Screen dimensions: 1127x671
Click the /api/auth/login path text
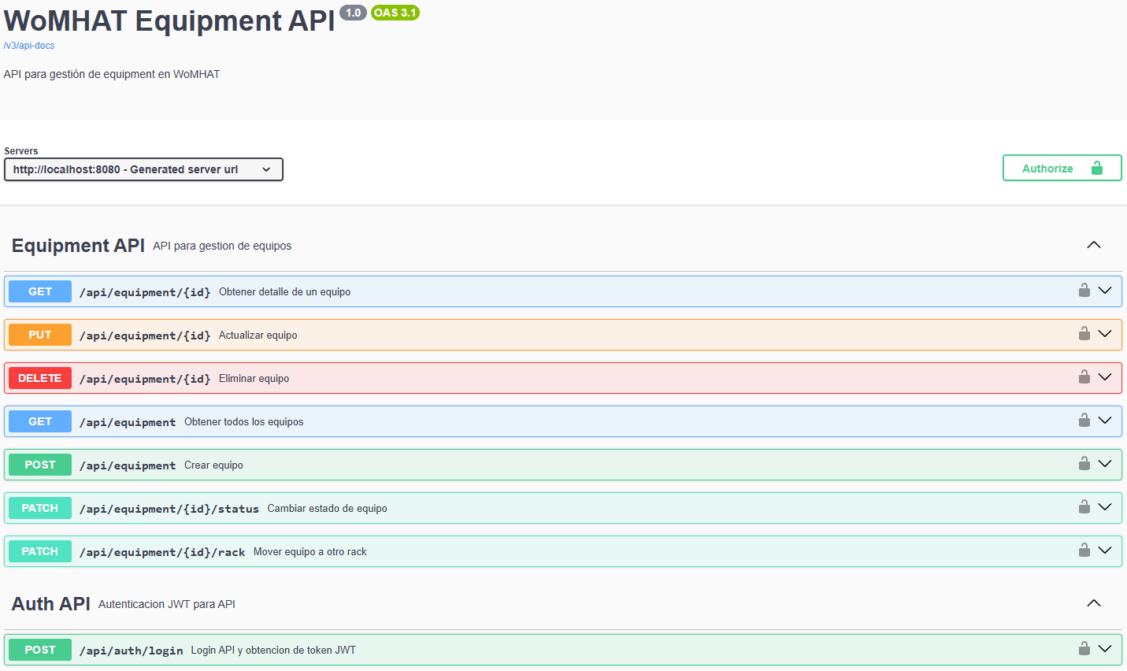[132, 651]
